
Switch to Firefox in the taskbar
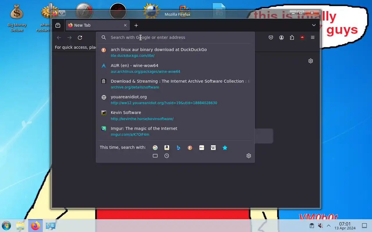[35, 226]
